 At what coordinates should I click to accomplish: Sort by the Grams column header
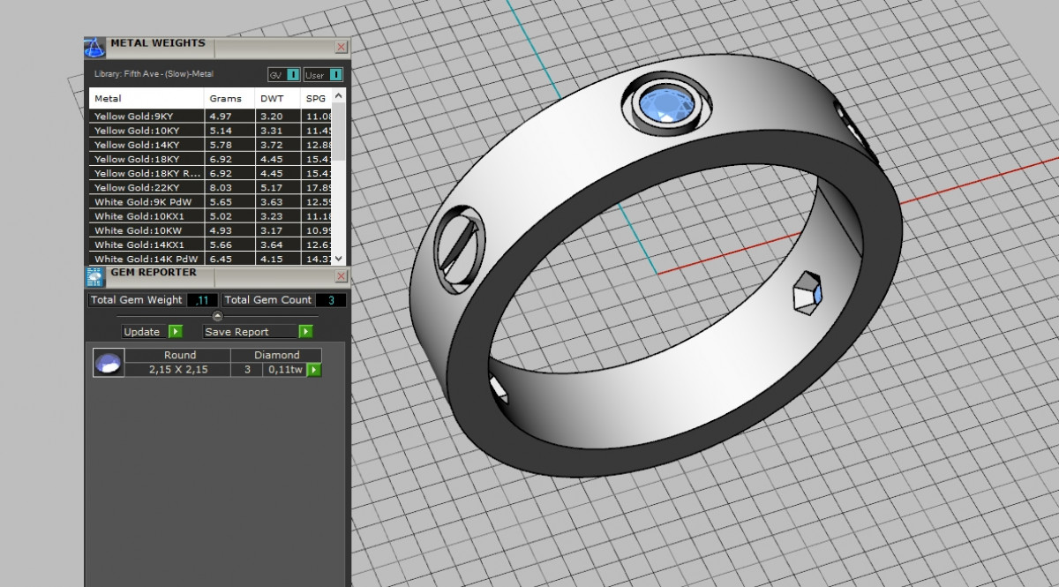(x=226, y=98)
